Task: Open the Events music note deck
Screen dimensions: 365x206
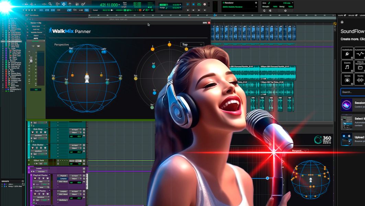Action: tap(347, 66)
